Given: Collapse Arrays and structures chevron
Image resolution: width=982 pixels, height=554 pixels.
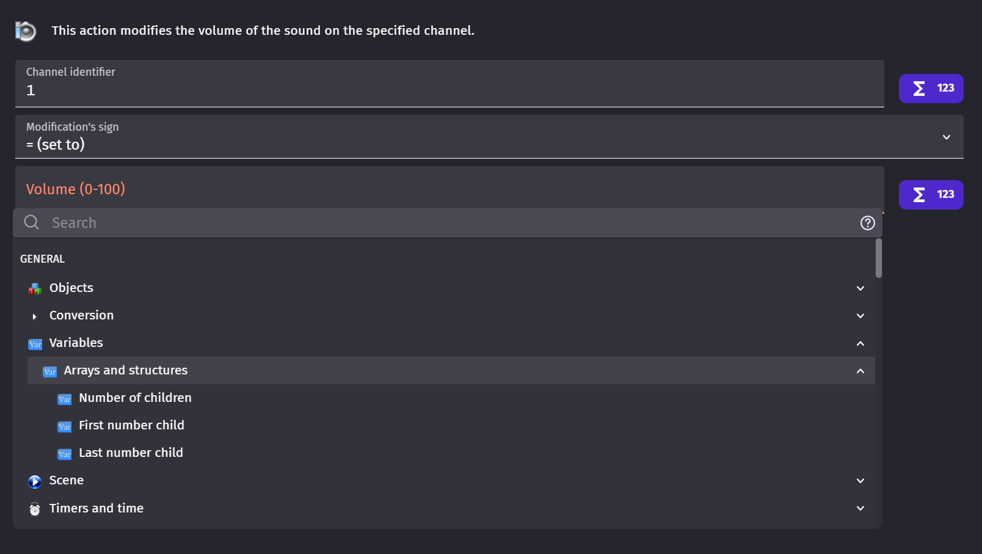Looking at the screenshot, I should [x=860, y=371].
